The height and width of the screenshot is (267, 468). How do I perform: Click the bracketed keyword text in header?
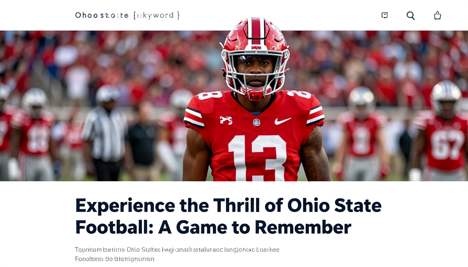point(156,15)
